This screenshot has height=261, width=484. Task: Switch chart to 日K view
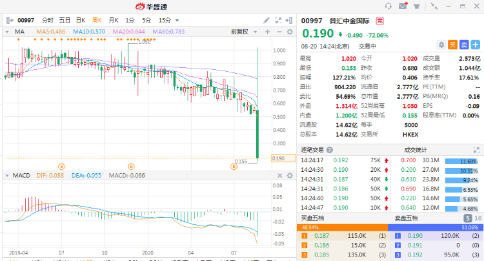pos(81,21)
